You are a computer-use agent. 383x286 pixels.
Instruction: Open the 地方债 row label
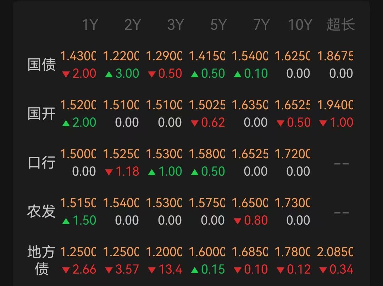(41, 261)
